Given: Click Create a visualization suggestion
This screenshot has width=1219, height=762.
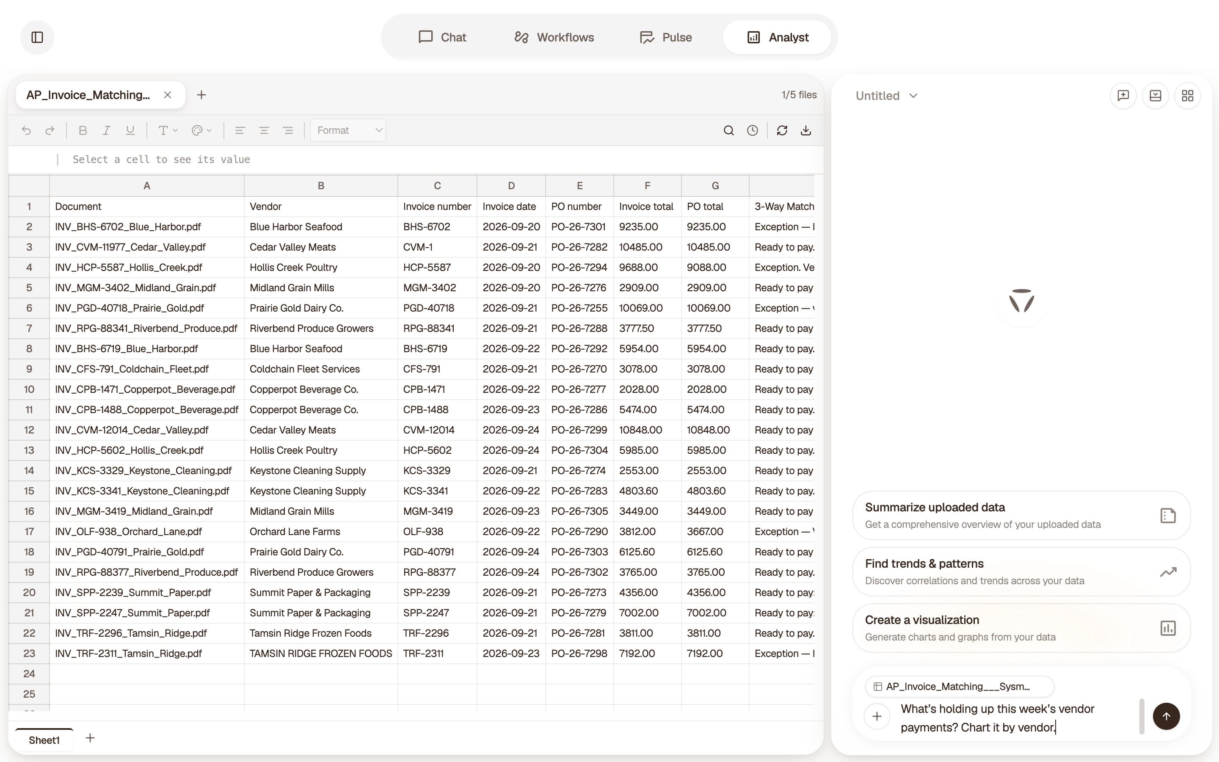Looking at the screenshot, I should [1021, 629].
